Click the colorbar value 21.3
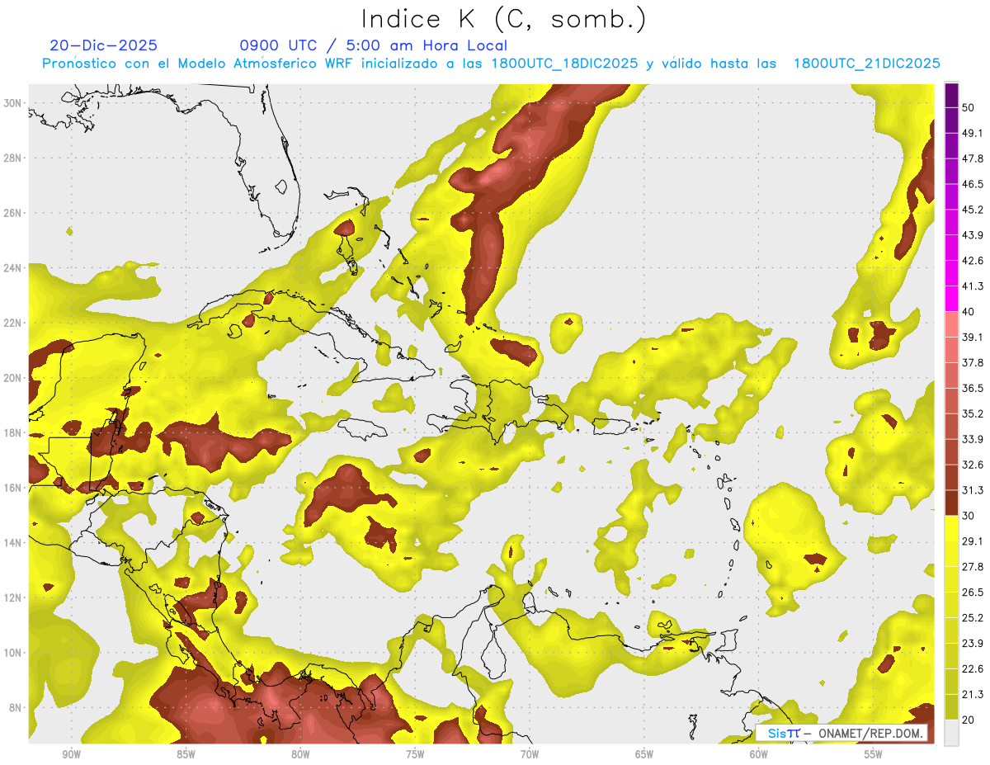The width and height of the screenshot is (990, 765). pyautogui.click(x=973, y=694)
